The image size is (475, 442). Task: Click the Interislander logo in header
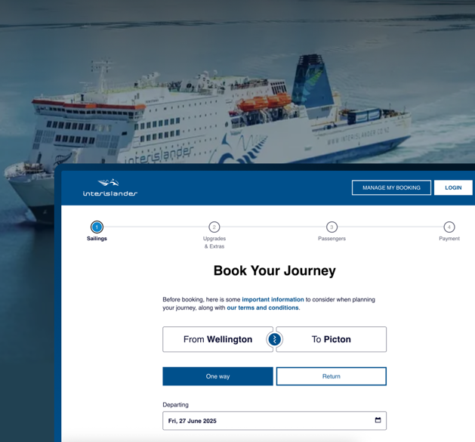coord(110,187)
